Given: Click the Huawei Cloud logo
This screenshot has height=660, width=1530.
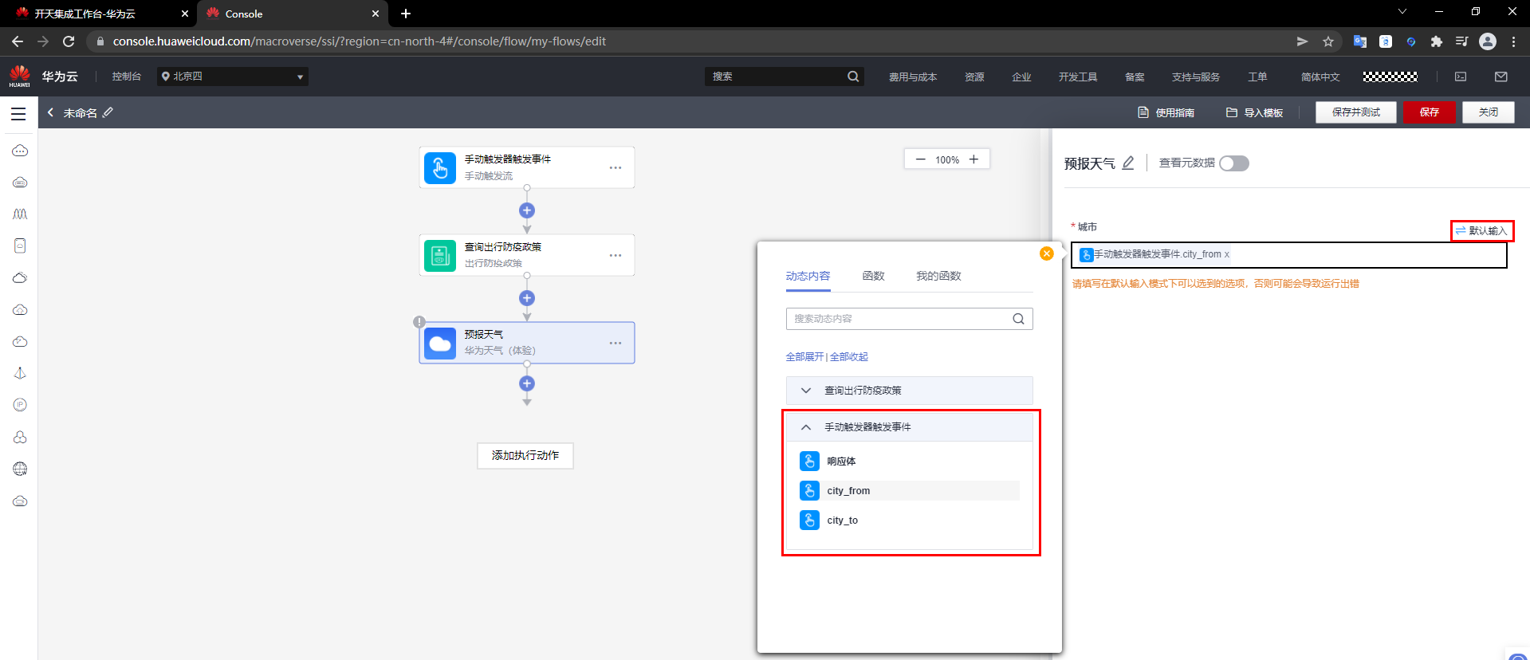Looking at the screenshot, I should 20,77.
